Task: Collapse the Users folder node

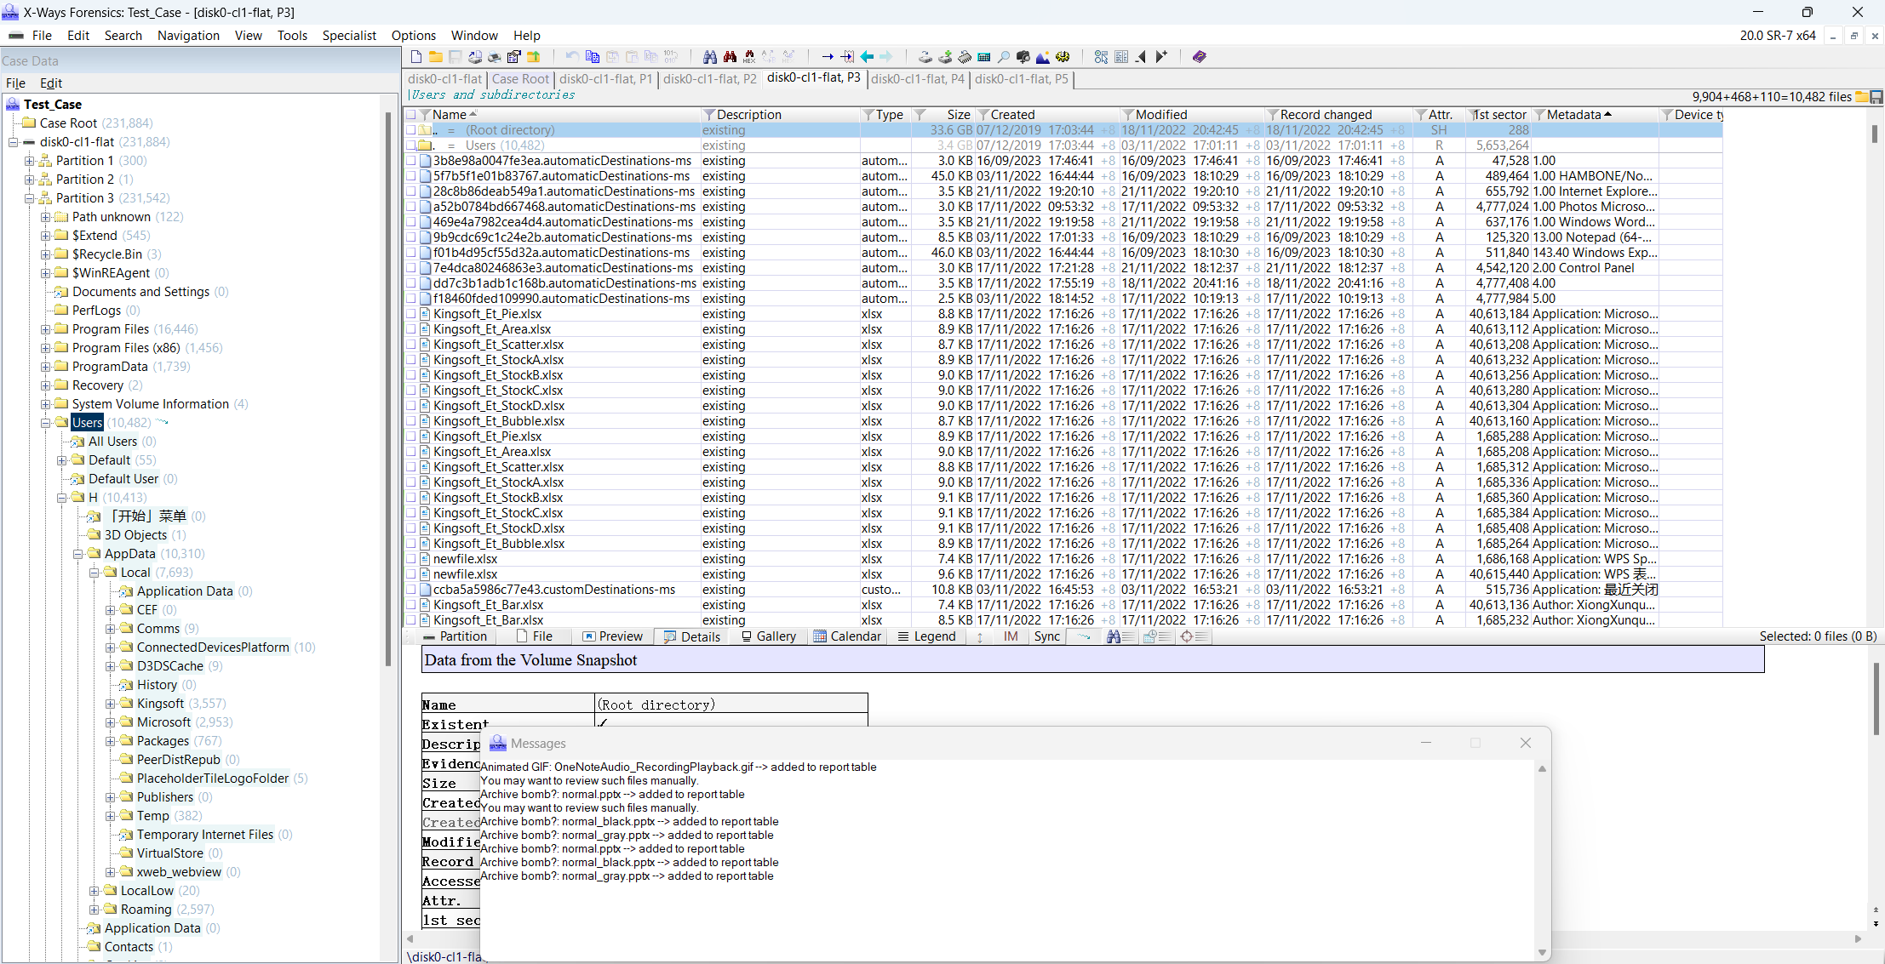Action: [45, 423]
